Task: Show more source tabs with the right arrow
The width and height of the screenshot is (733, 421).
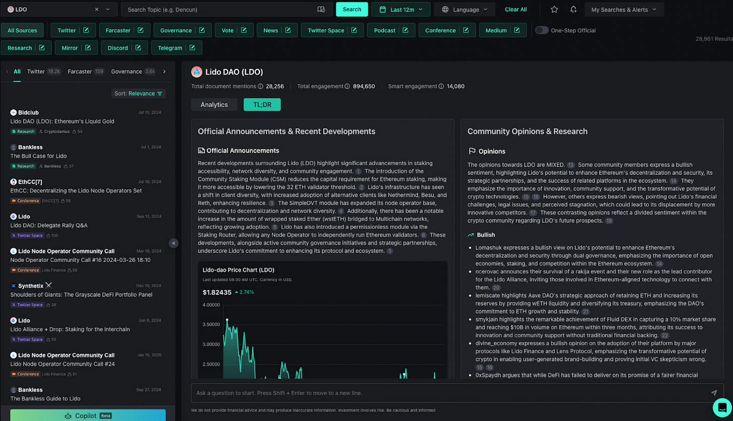Action: (164, 72)
